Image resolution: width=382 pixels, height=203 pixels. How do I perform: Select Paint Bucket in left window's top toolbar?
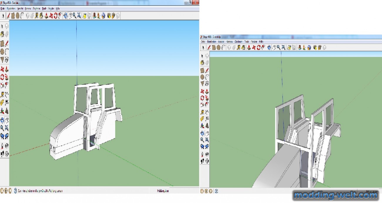41,16
